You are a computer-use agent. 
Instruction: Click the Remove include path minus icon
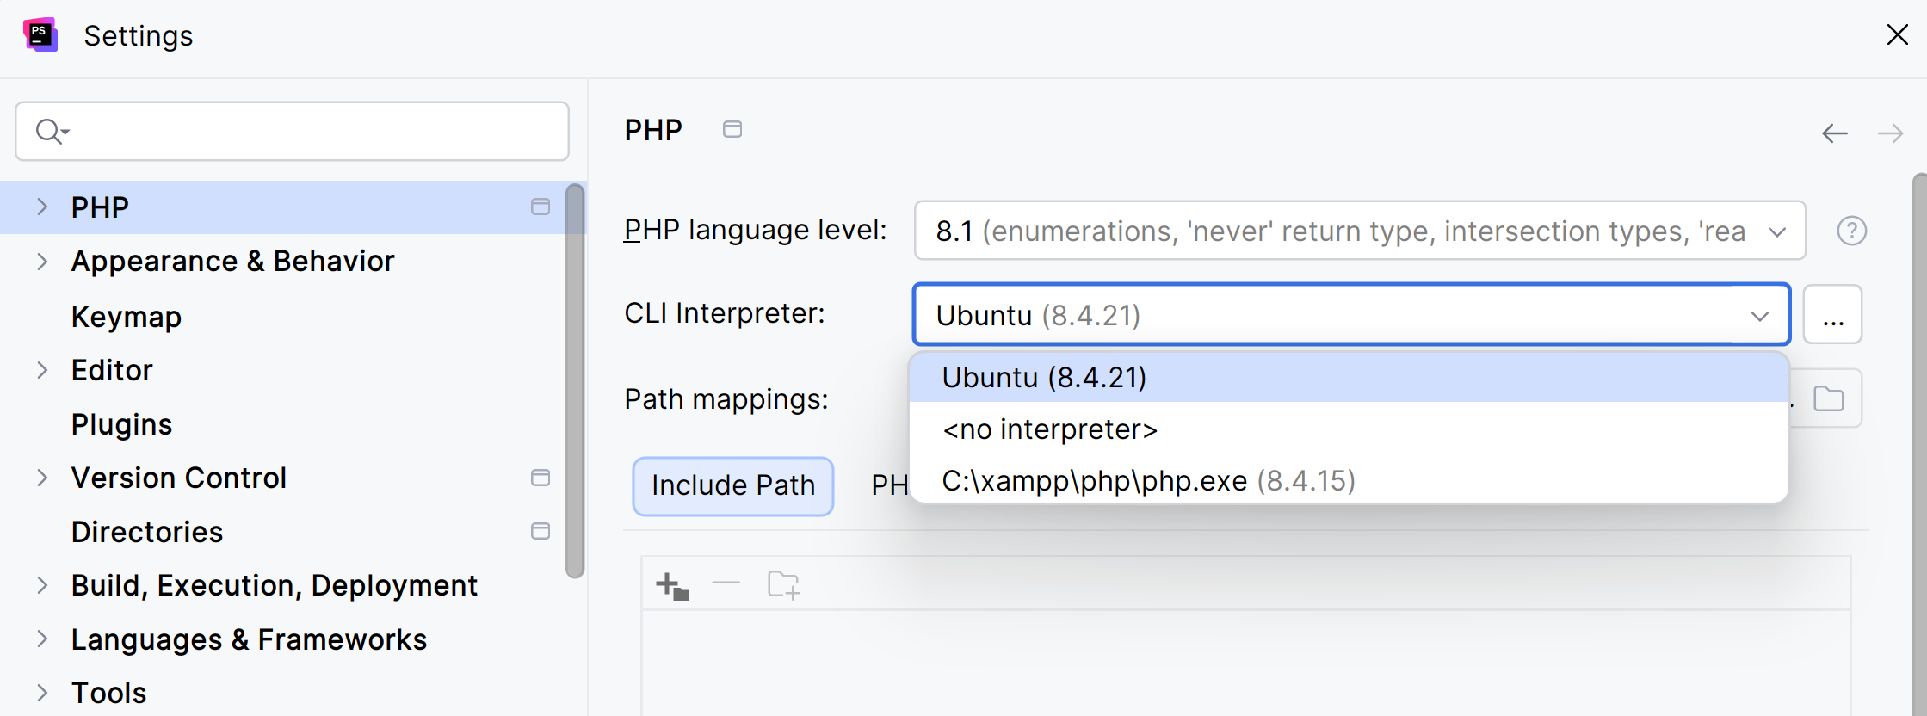point(726,583)
